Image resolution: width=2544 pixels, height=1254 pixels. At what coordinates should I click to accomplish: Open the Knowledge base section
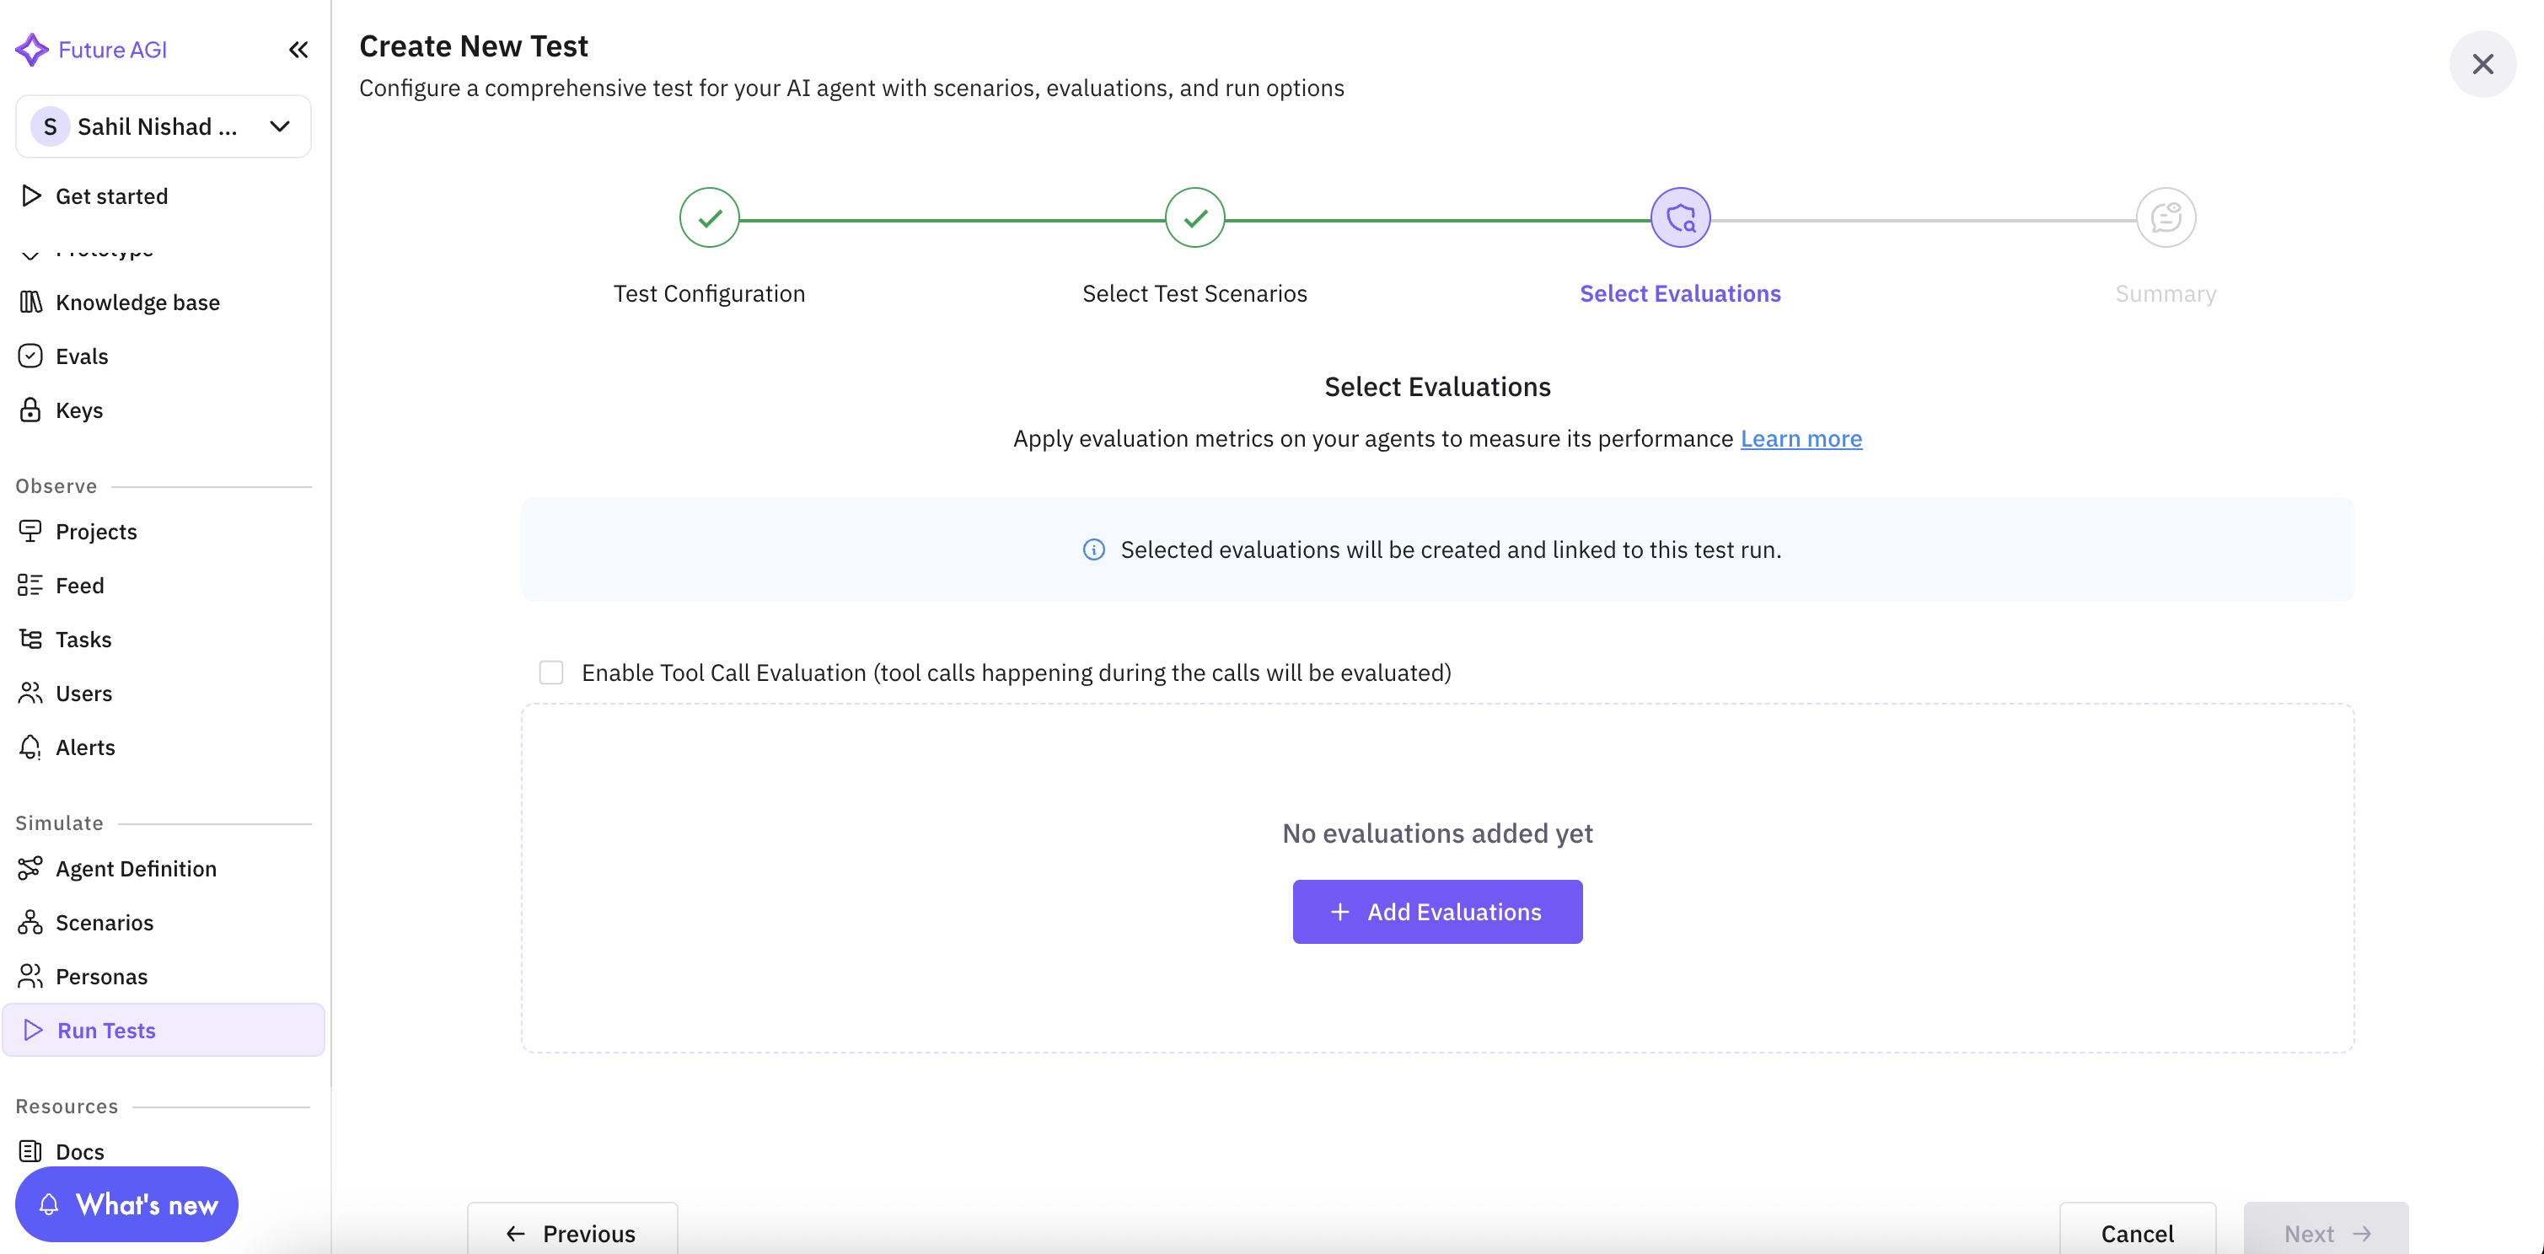pyautogui.click(x=137, y=303)
